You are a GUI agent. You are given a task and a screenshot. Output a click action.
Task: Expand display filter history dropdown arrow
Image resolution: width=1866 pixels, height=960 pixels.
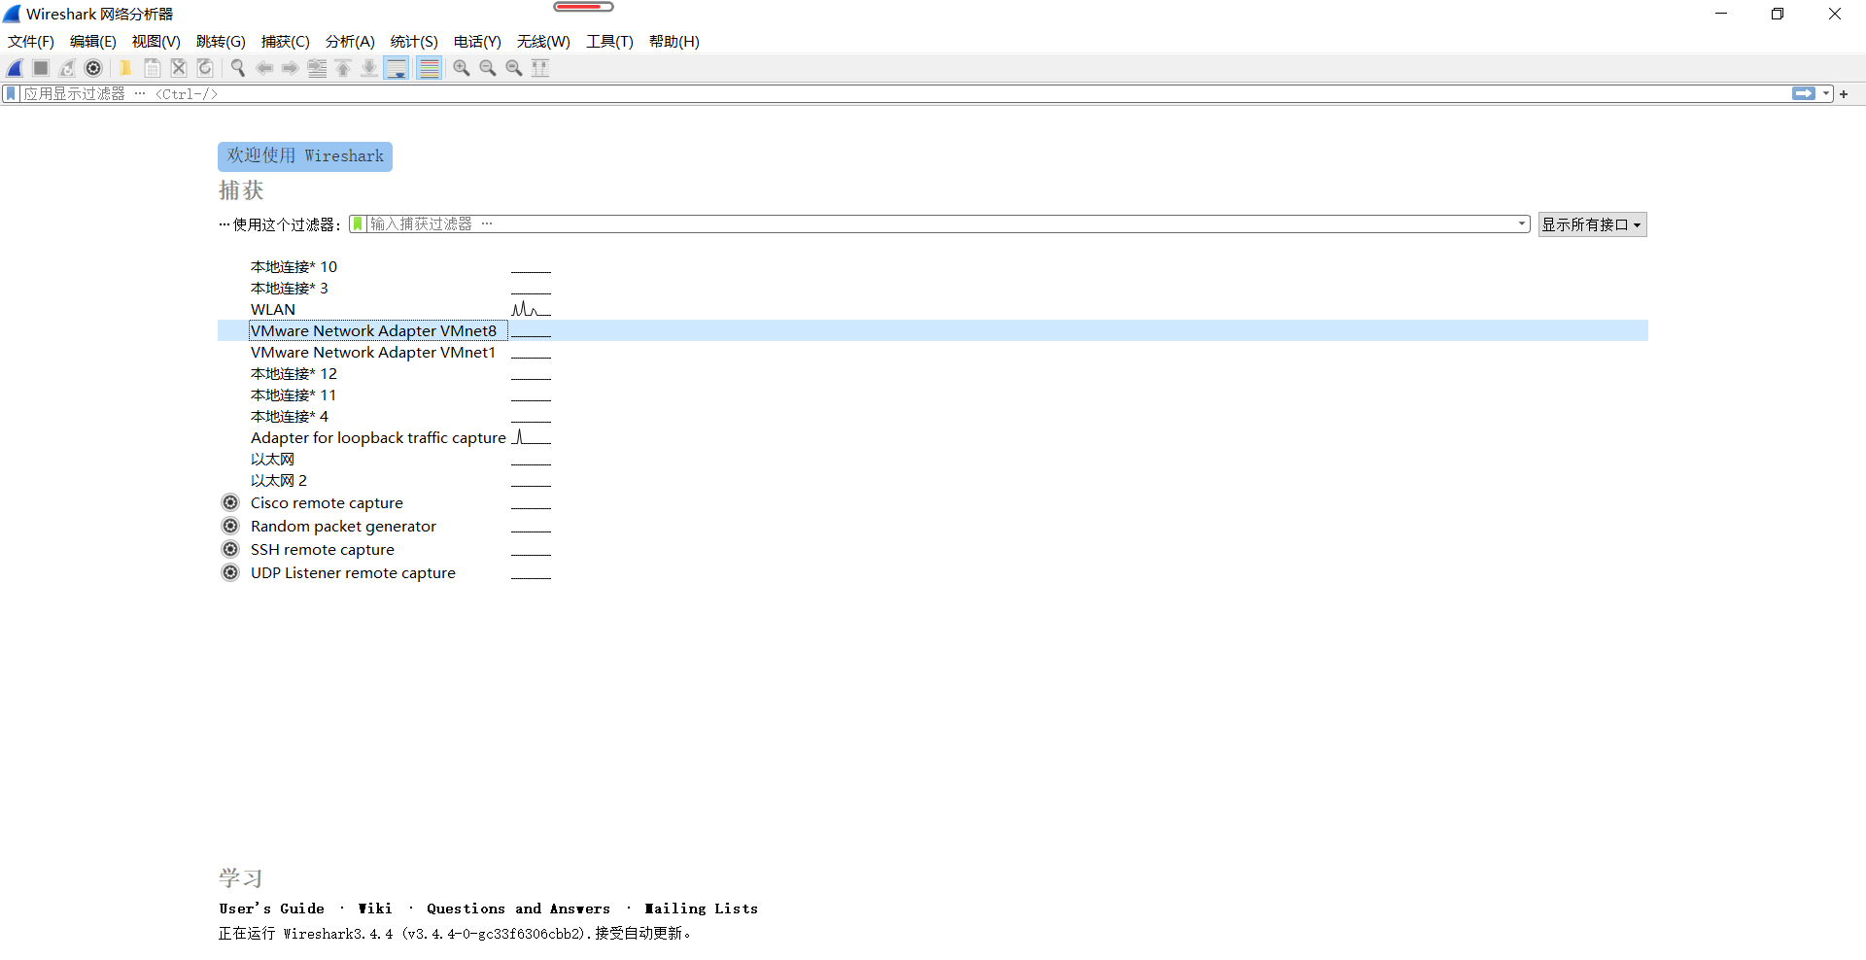tap(1826, 94)
